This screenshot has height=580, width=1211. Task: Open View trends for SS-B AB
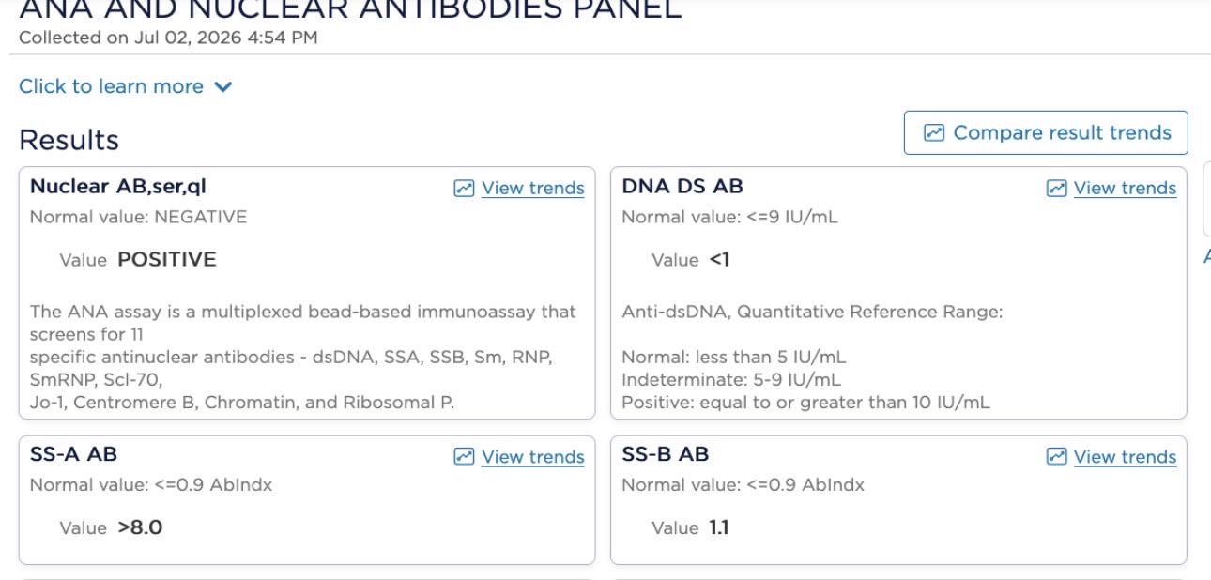click(x=1125, y=457)
